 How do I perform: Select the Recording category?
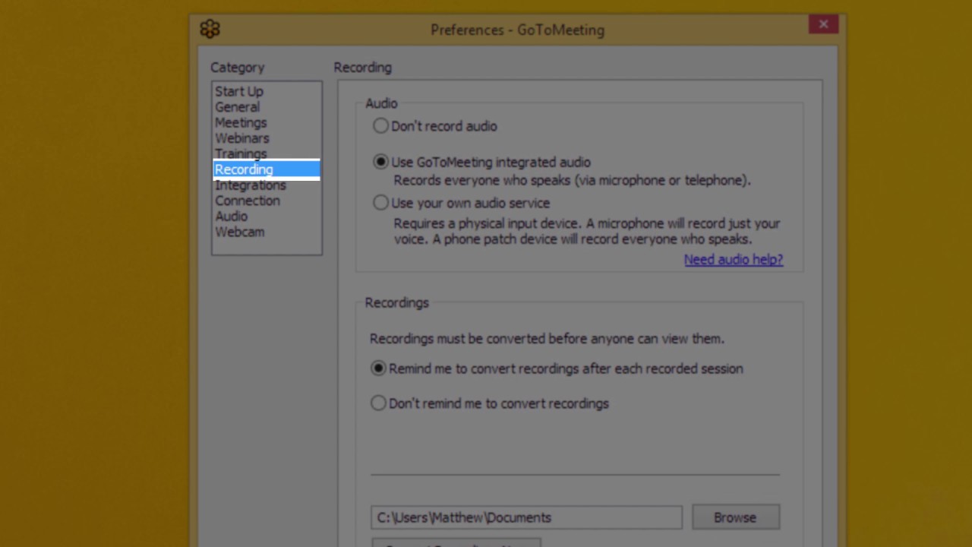(x=267, y=169)
